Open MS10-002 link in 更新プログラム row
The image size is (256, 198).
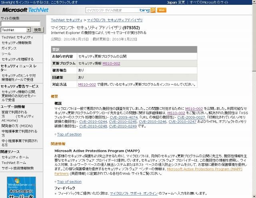(x=111, y=63)
